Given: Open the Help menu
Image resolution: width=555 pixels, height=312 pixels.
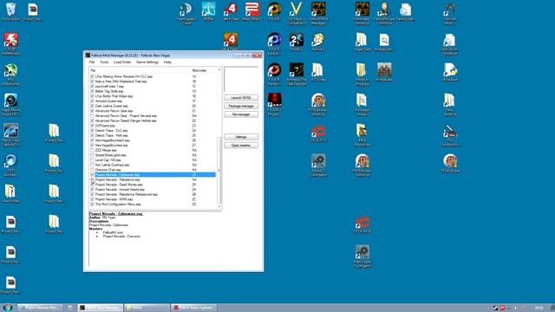Looking at the screenshot, I should pyautogui.click(x=167, y=62).
